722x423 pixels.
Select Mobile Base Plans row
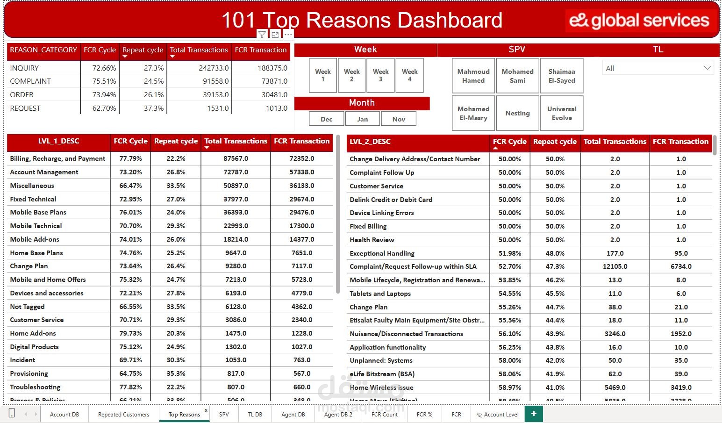point(170,212)
